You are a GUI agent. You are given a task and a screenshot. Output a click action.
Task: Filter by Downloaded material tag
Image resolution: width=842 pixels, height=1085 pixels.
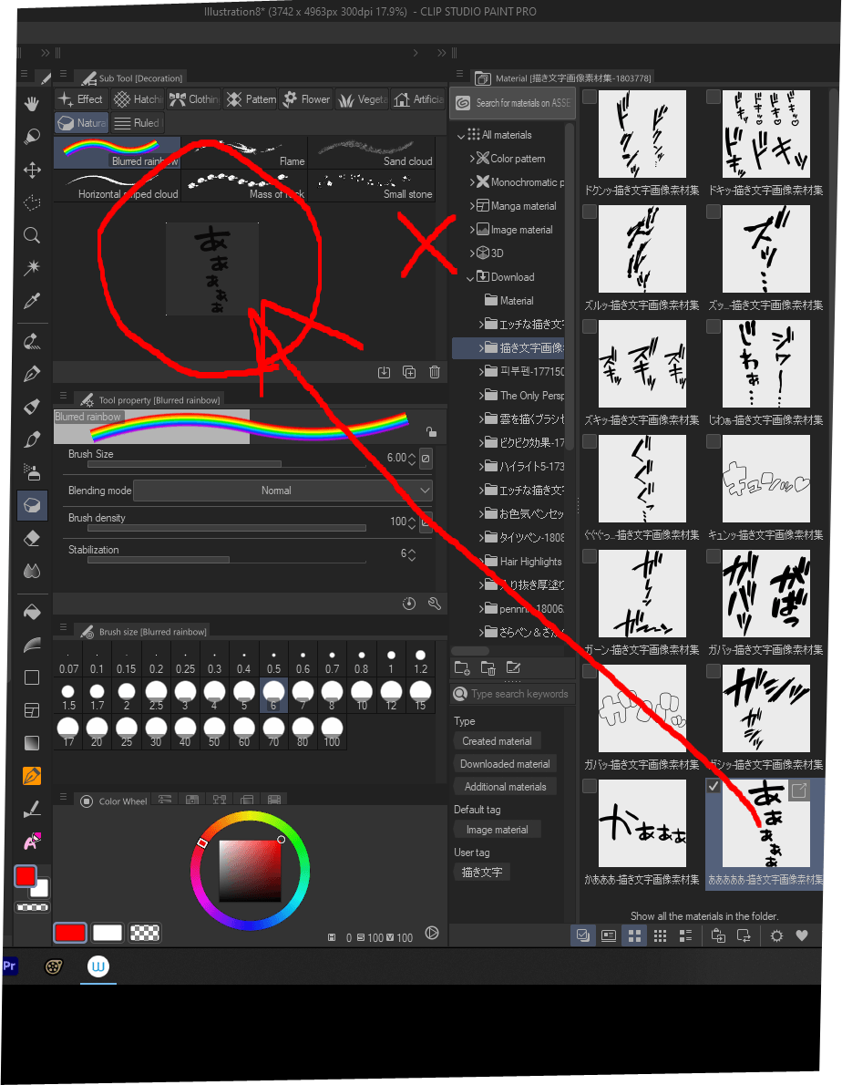(x=506, y=763)
